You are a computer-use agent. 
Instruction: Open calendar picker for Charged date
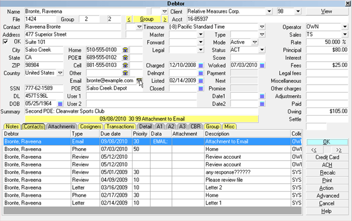point(201,65)
